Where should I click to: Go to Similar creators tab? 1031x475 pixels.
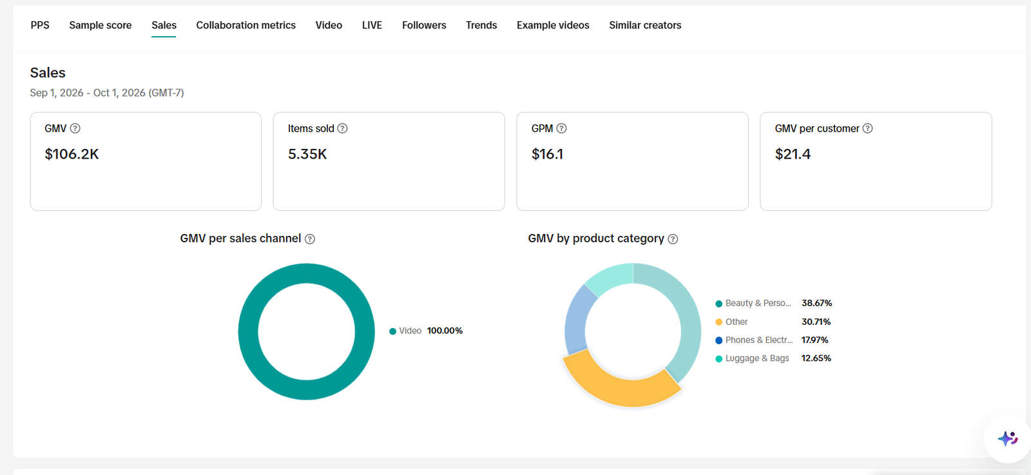click(x=645, y=25)
